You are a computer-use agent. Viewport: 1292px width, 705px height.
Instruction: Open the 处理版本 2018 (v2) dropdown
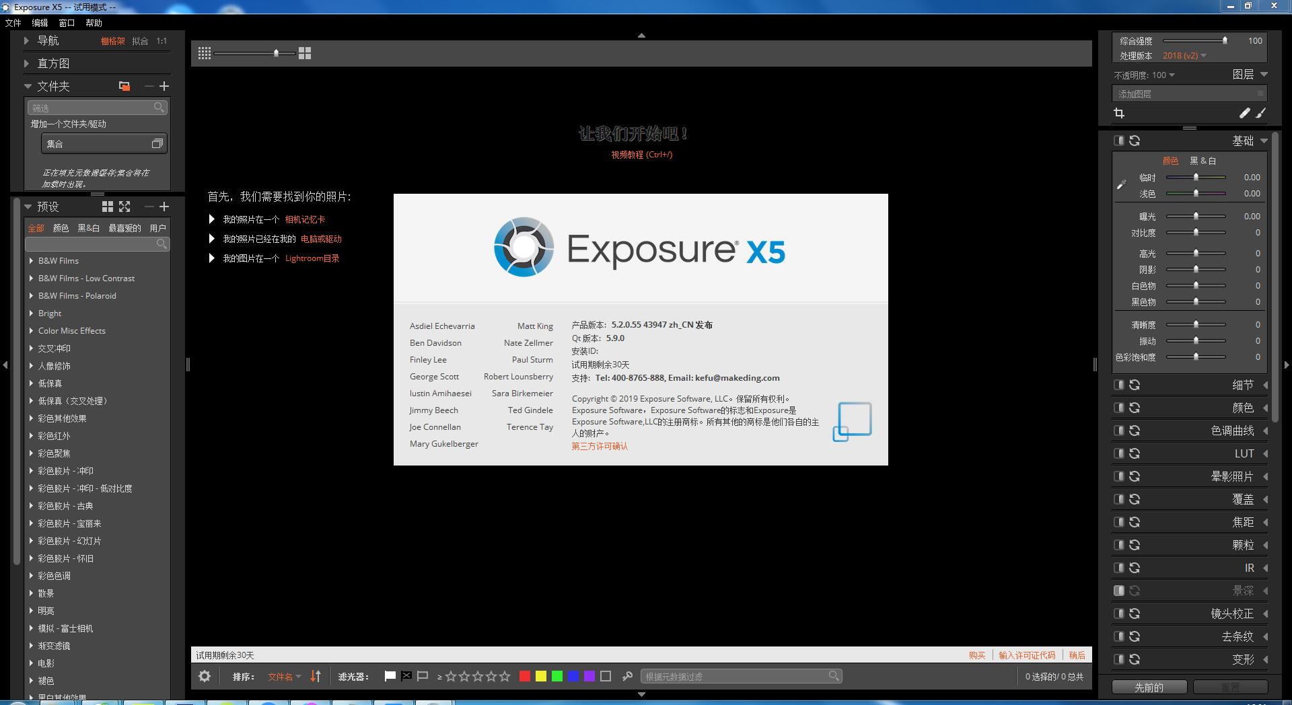pyautogui.click(x=1184, y=56)
